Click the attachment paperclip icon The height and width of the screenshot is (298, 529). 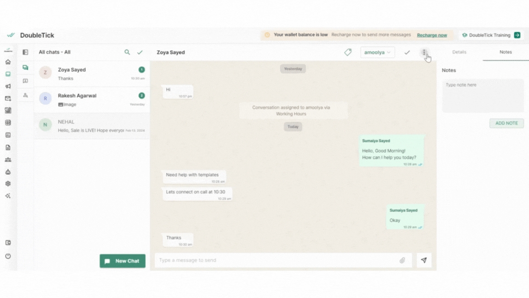tap(402, 260)
